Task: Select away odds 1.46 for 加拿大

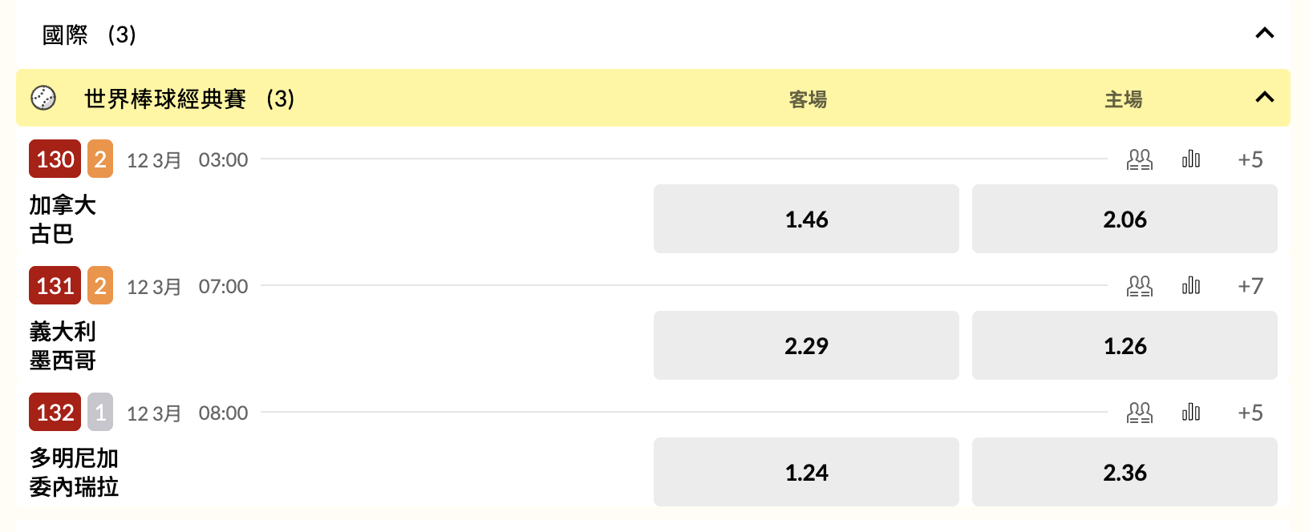Action: (x=806, y=219)
